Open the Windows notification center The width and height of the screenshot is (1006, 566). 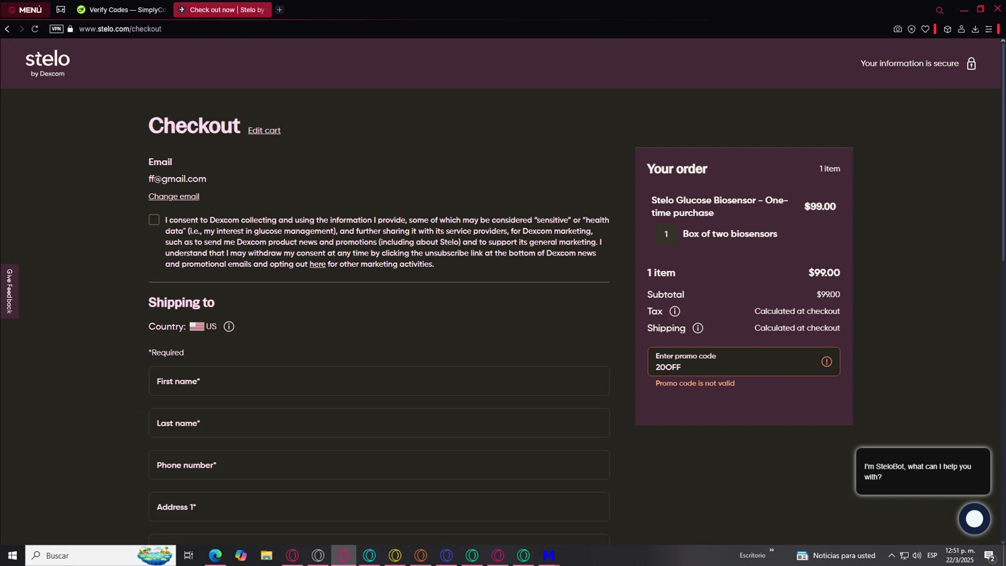[989, 555]
